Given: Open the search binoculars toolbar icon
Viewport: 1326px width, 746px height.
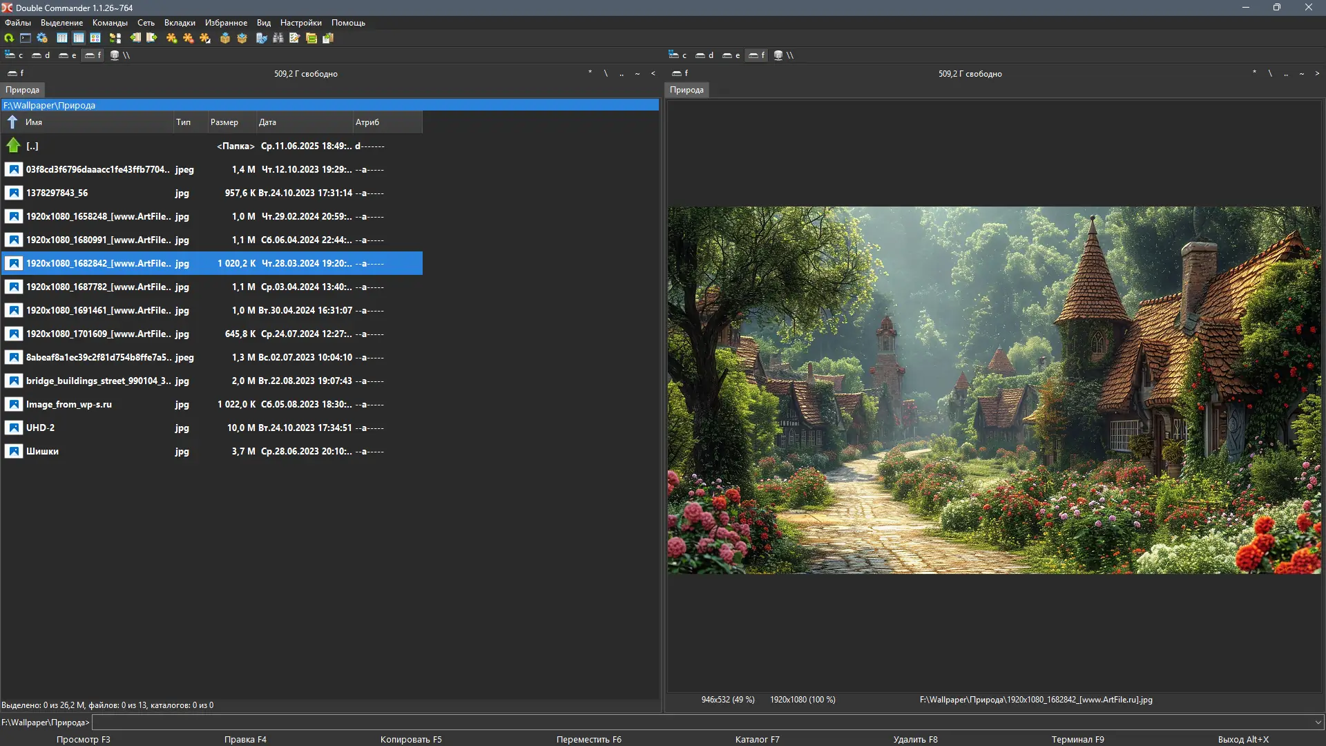Looking at the screenshot, I should pos(278,38).
